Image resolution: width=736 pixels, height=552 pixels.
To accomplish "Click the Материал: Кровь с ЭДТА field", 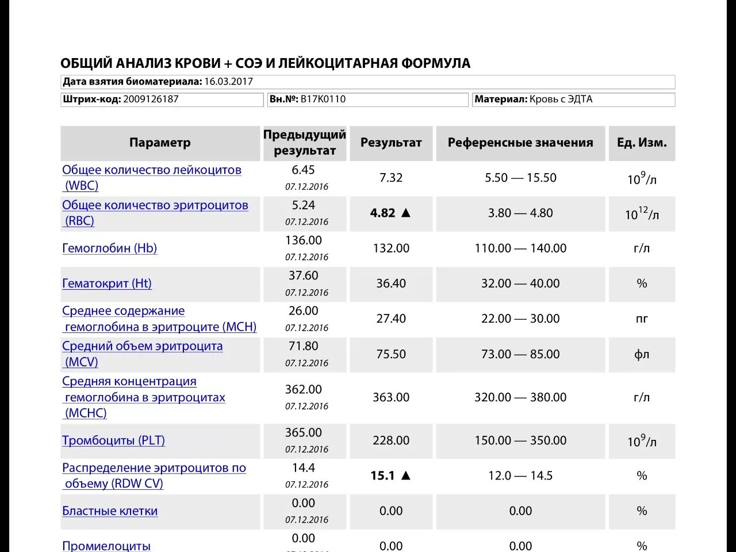I will coord(574,99).
